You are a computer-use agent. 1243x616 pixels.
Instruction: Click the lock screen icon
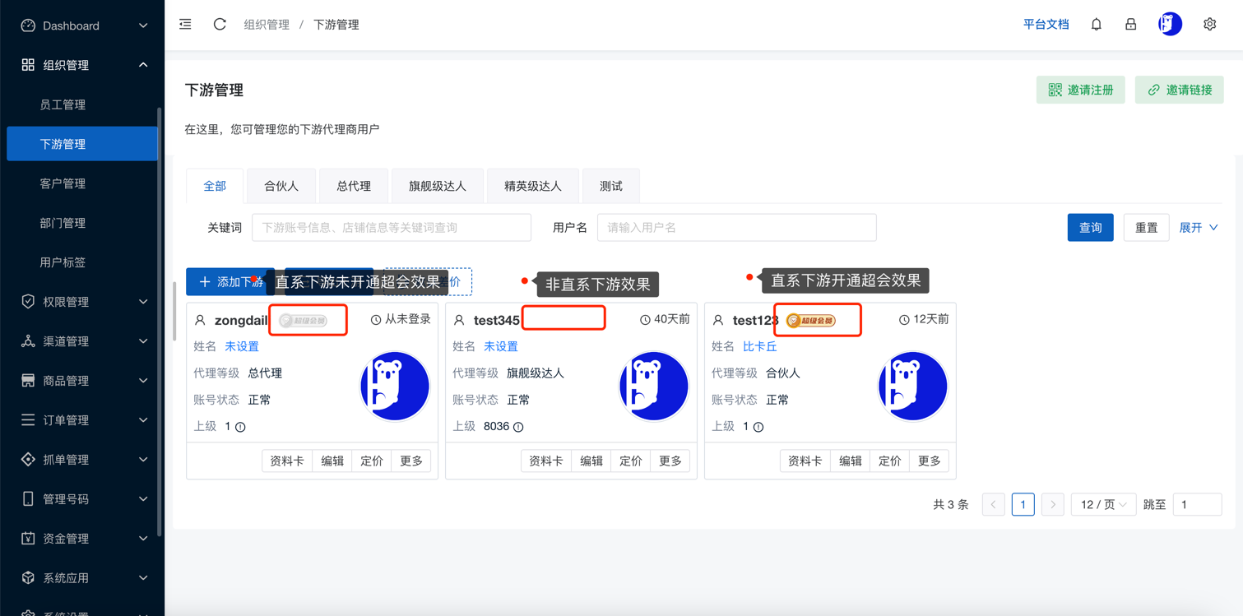coord(1130,25)
